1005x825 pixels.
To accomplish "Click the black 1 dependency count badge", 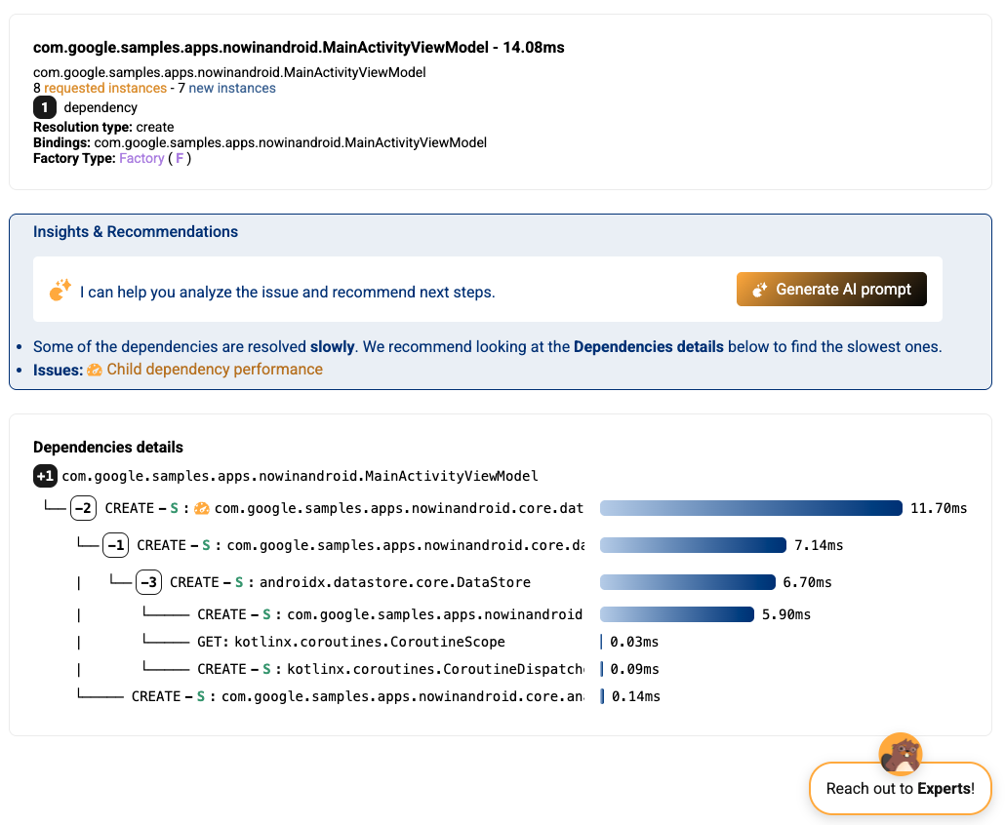I will [x=45, y=107].
